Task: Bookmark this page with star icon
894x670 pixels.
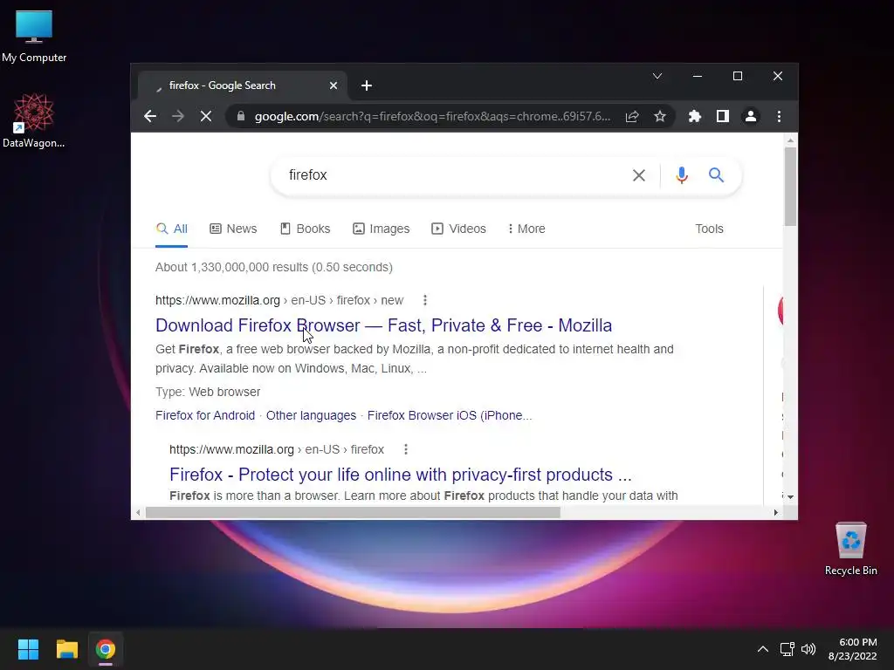Action: tap(660, 116)
